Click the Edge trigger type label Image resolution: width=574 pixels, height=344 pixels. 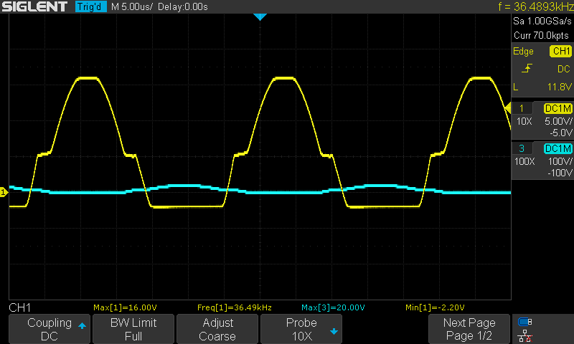click(x=523, y=52)
